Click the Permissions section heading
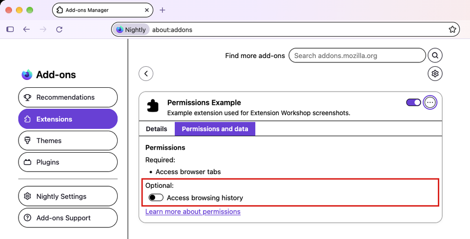470x239 pixels. click(165, 148)
